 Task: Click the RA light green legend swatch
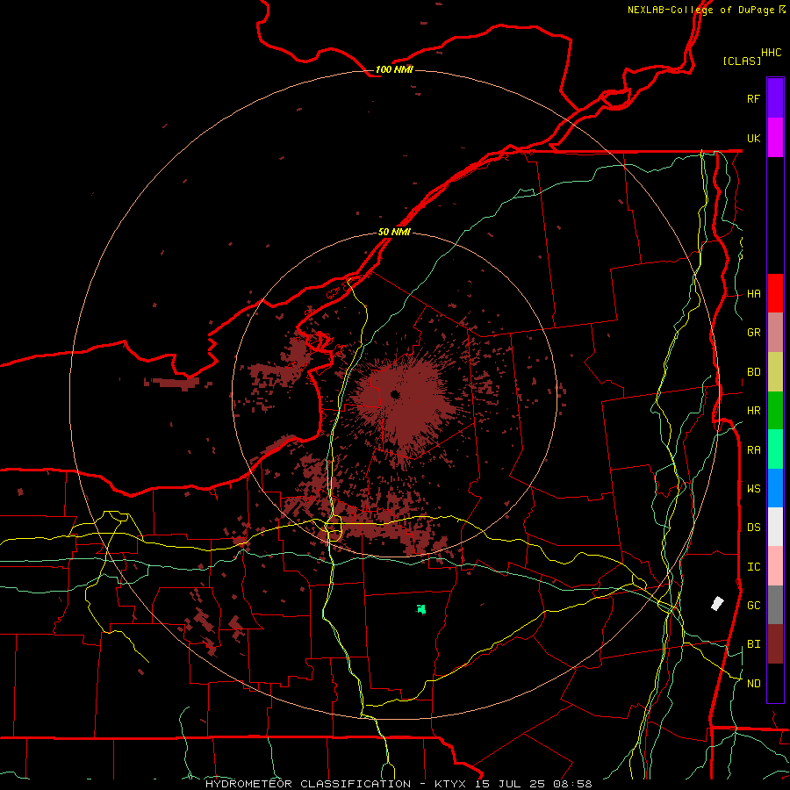click(x=775, y=449)
